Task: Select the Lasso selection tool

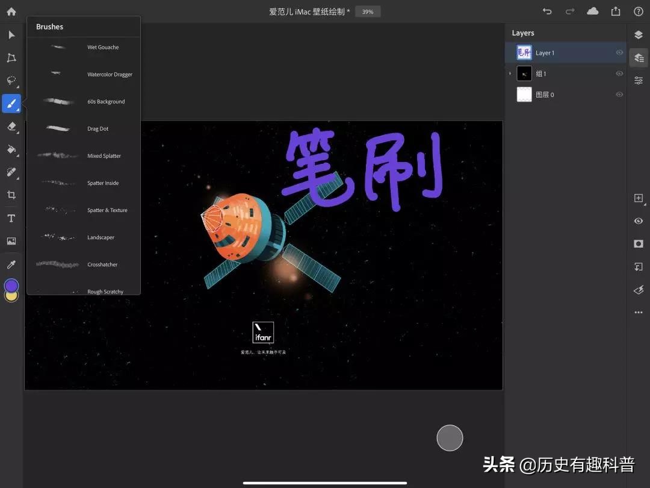Action: tap(11, 81)
